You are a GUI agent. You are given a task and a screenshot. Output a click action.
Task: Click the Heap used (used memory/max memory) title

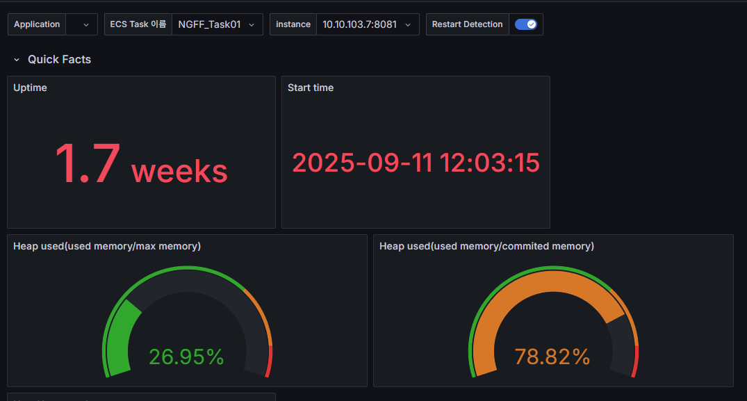point(107,246)
